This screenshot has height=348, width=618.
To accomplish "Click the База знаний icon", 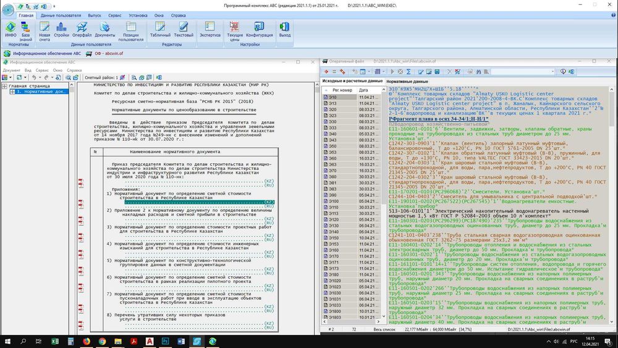I will 25,28.
